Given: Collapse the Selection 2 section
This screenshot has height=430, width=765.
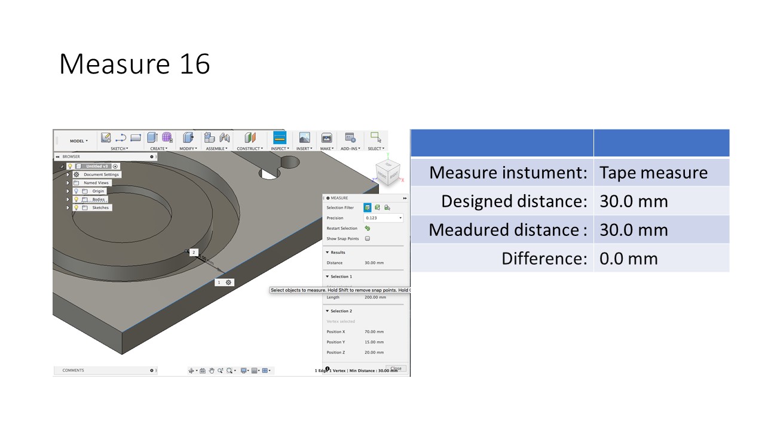Looking at the screenshot, I should coord(328,311).
